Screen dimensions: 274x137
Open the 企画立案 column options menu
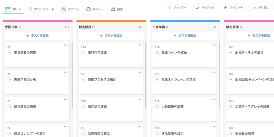(67, 27)
